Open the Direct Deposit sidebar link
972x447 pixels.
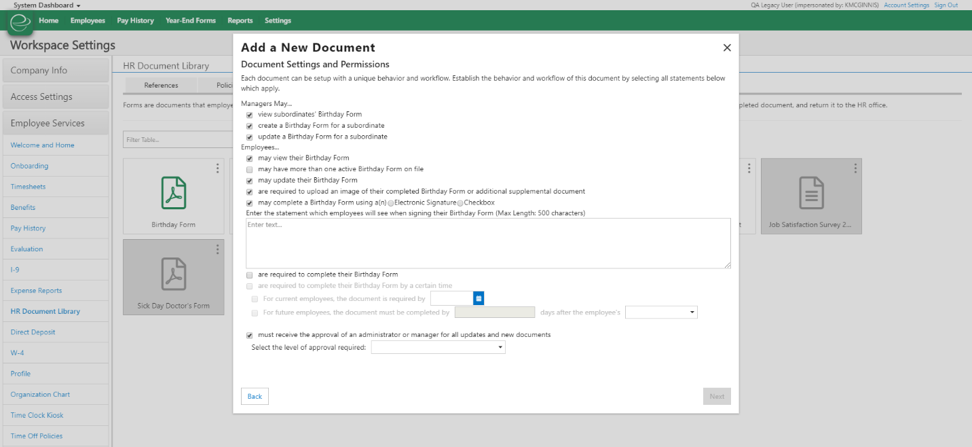[x=33, y=332]
